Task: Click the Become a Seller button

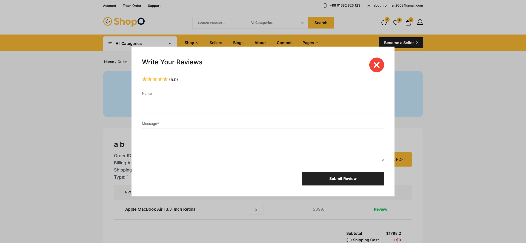Action: pyautogui.click(x=401, y=43)
